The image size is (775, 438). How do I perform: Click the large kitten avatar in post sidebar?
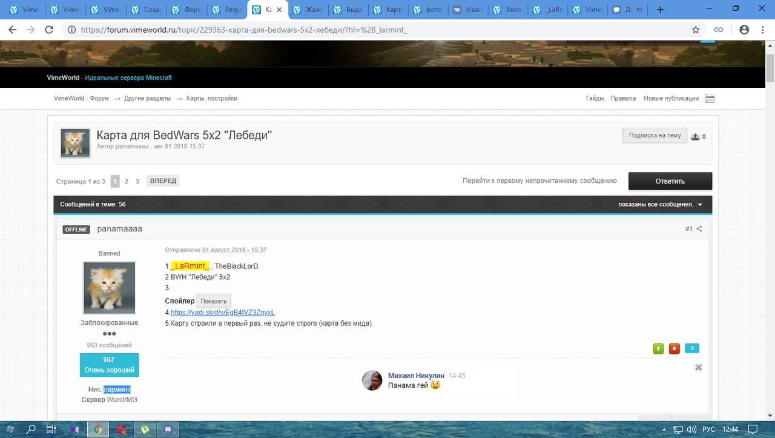[x=109, y=288]
